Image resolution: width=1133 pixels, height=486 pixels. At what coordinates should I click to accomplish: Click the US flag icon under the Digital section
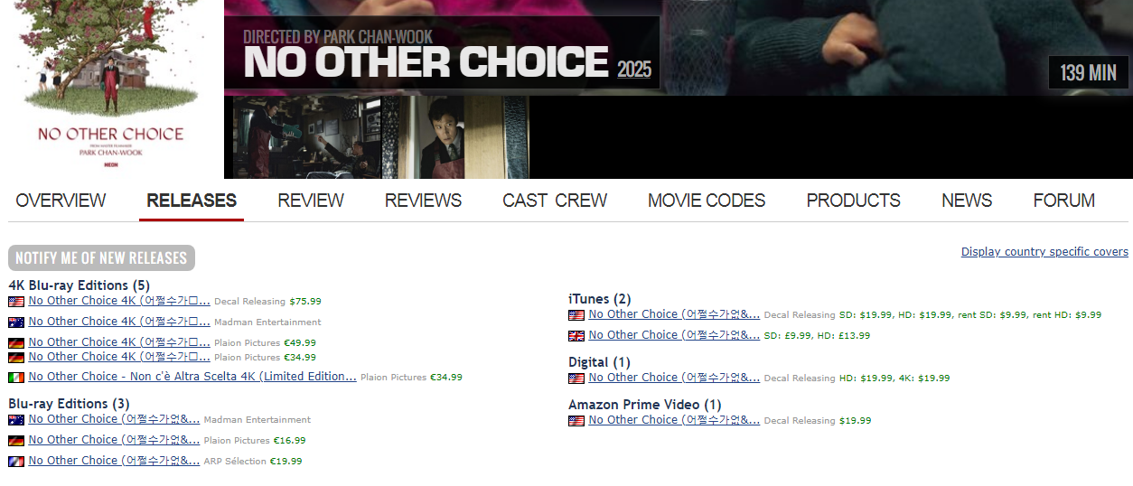tap(576, 379)
